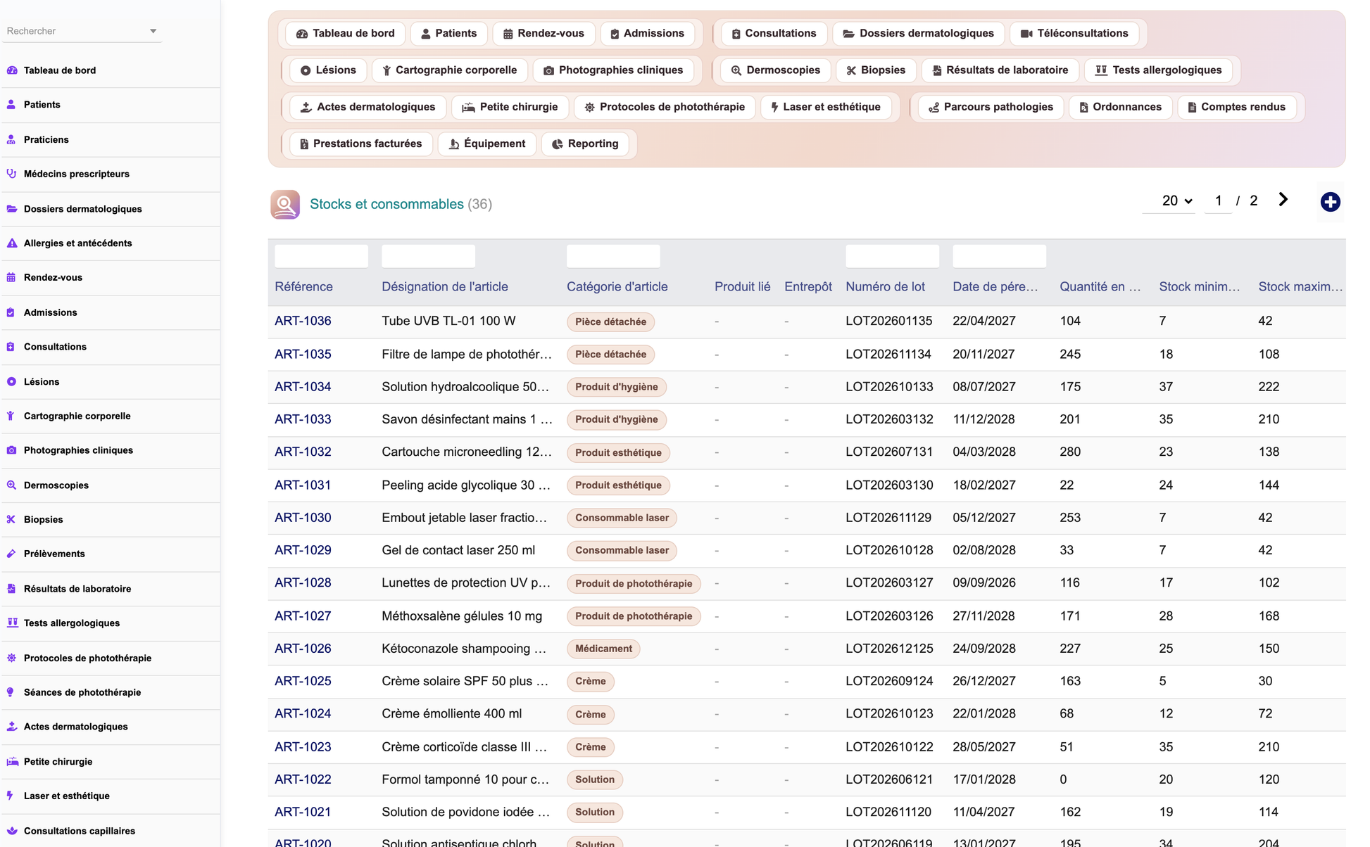Click the Reporting pie chart icon in top navigation

point(557,144)
